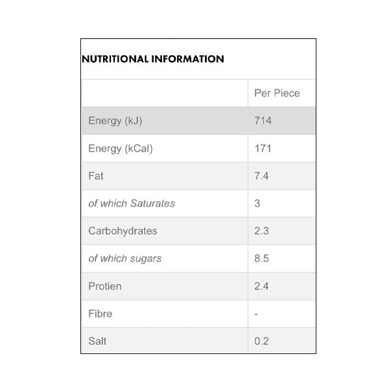Select the dash value for Fibre
This screenshot has height=389, width=389.
pos(257,314)
